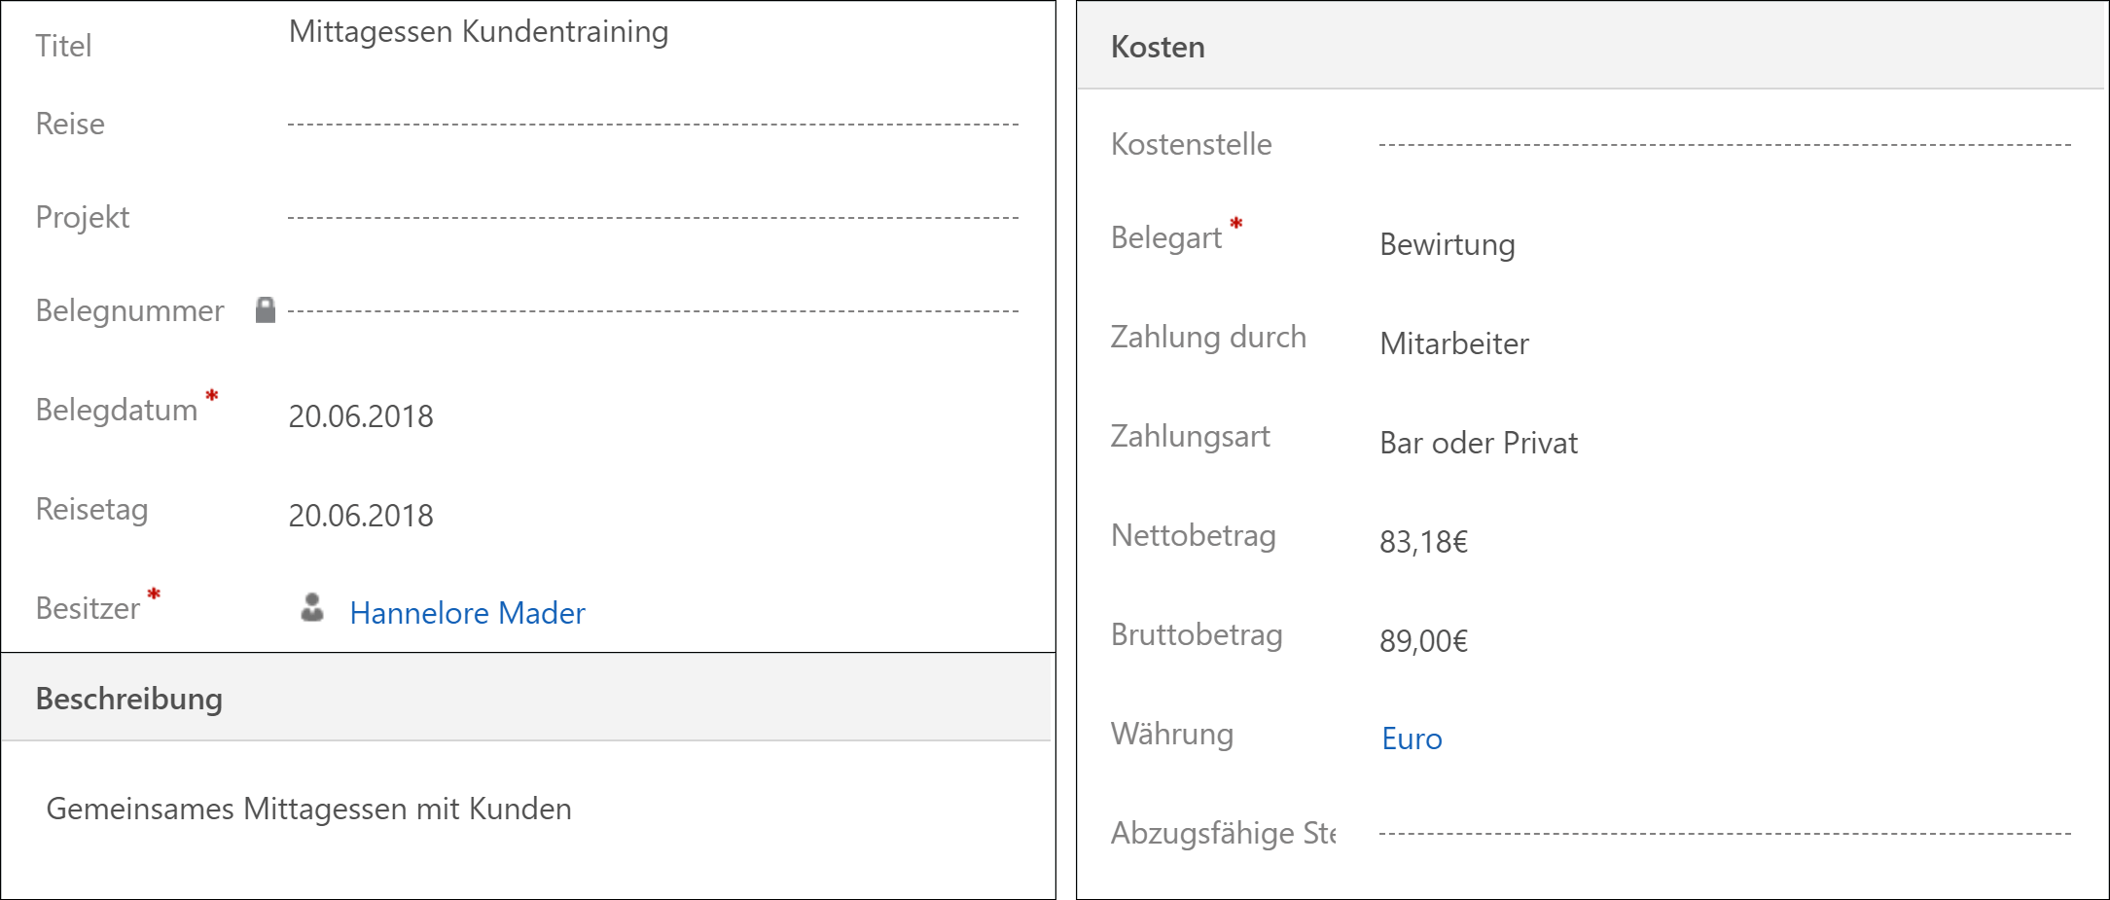
Task: Click the Bruttobetrag amount 89,00€
Action: click(x=1423, y=641)
